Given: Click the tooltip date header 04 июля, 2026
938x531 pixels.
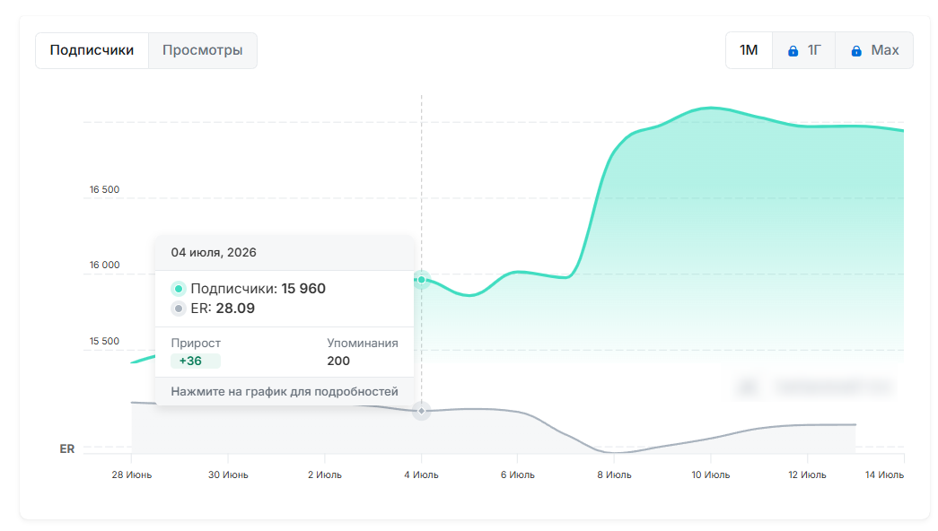Looking at the screenshot, I should pos(214,252).
